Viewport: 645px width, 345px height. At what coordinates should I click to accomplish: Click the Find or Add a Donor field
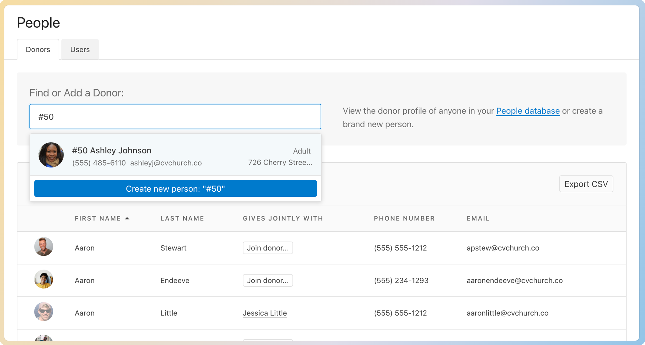click(x=175, y=117)
